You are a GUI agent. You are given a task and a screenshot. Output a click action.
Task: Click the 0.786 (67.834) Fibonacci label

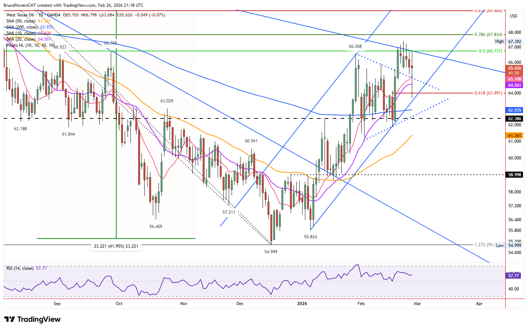488,35
